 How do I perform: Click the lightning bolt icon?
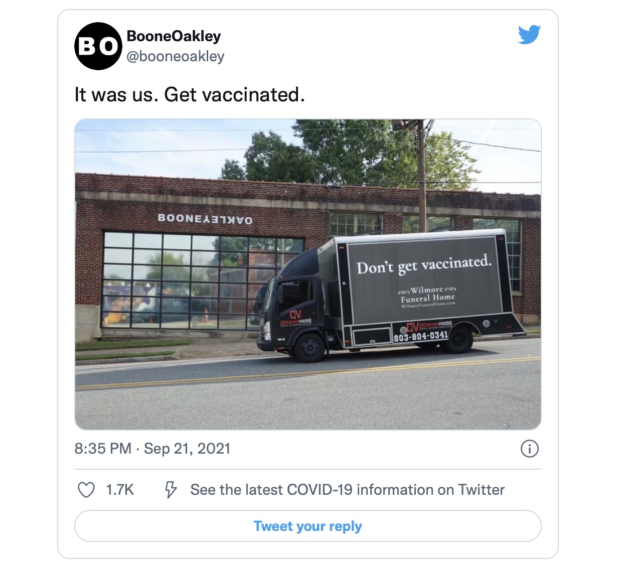point(171,490)
